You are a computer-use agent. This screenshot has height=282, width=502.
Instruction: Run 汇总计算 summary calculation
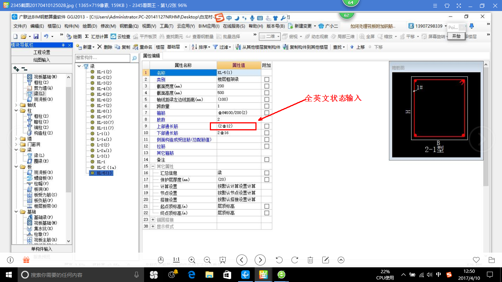tap(96, 36)
